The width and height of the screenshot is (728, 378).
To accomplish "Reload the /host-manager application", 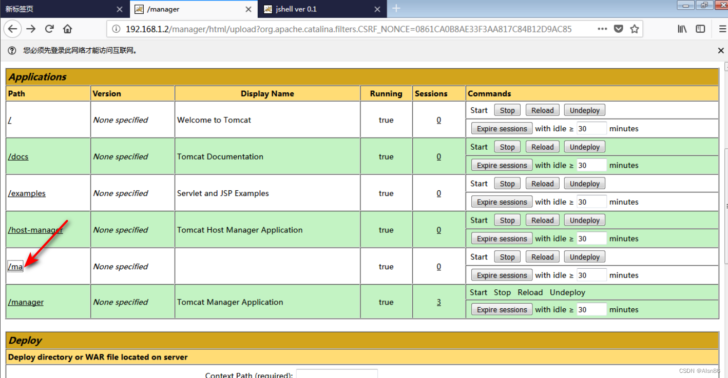I will [542, 220].
